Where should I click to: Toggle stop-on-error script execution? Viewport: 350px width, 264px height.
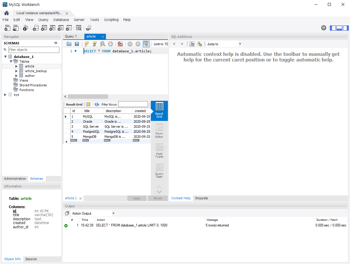pyautogui.click(x=120, y=44)
